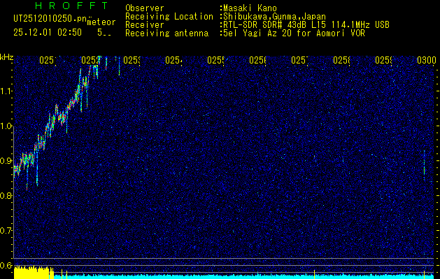Image resolution: width=440 pixels, height=279 pixels.
Task: Click the 0259 time axis label
Action: (x=383, y=60)
